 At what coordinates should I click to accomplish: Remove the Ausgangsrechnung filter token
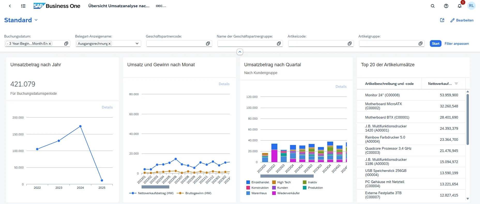tap(110, 44)
